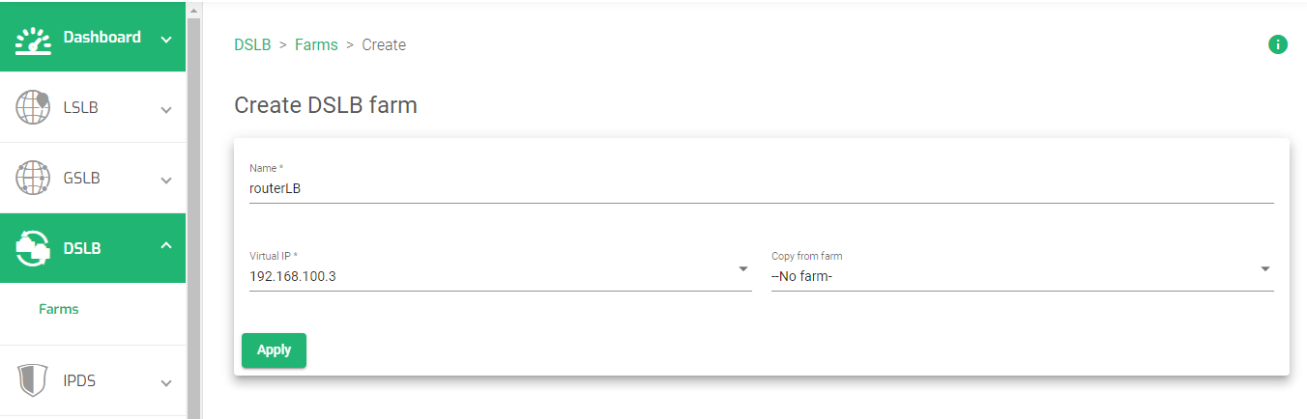Screen dimensions: 1307x419
Task: Click the GSLB globe icon
Action: (33, 179)
